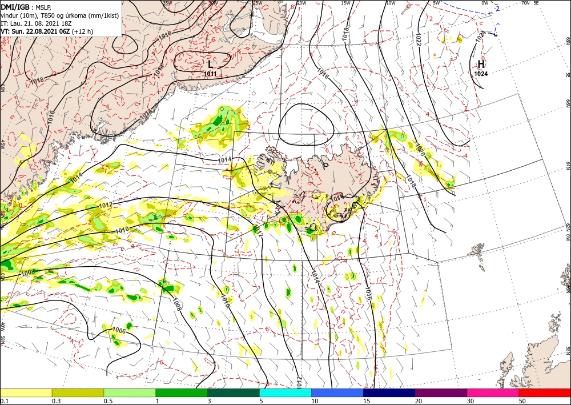
Task: Click the '15' legend value label
Action: (367, 401)
